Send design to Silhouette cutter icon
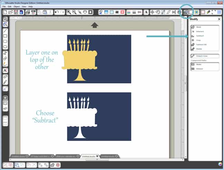The image size is (224, 170). pos(33,12)
